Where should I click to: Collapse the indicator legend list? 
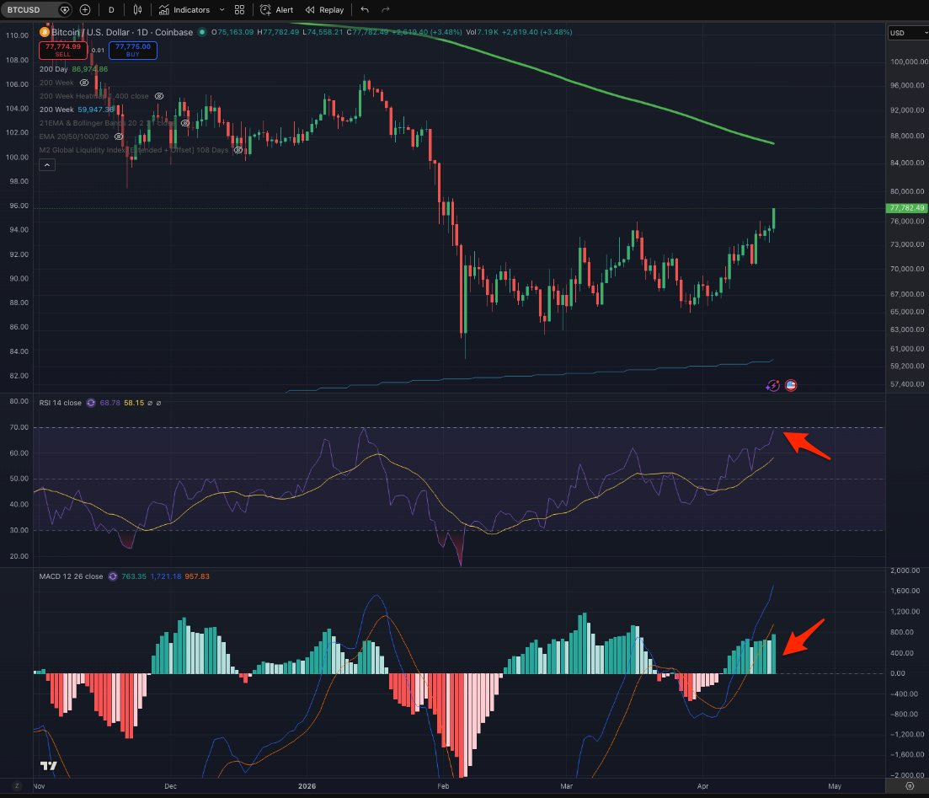pyautogui.click(x=47, y=165)
